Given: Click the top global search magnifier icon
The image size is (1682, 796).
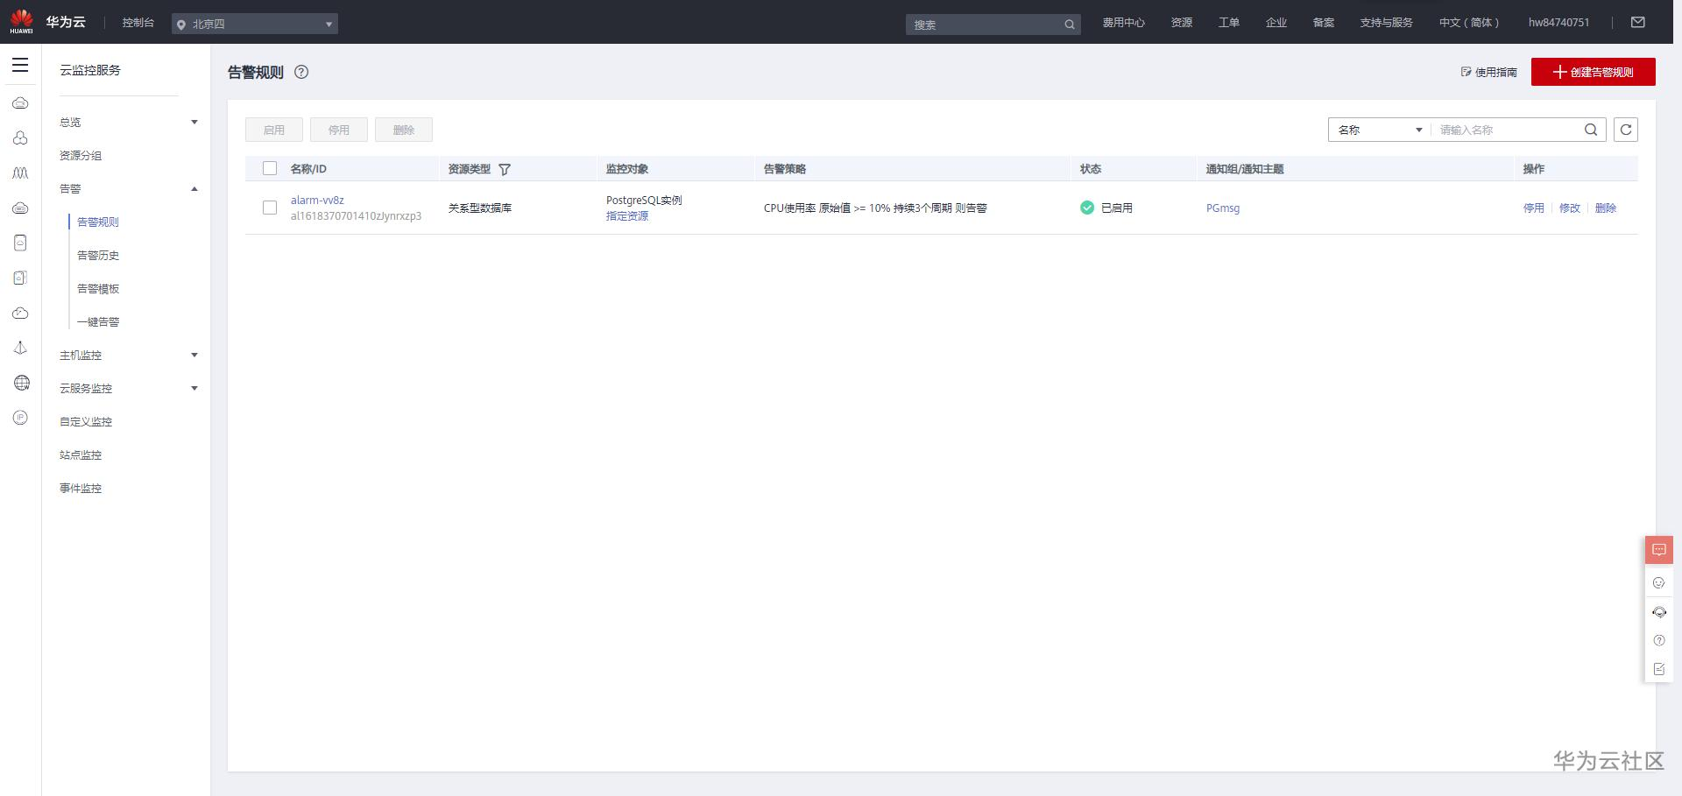Looking at the screenshot, I should pyautogui.click(x=1070, y=25).
